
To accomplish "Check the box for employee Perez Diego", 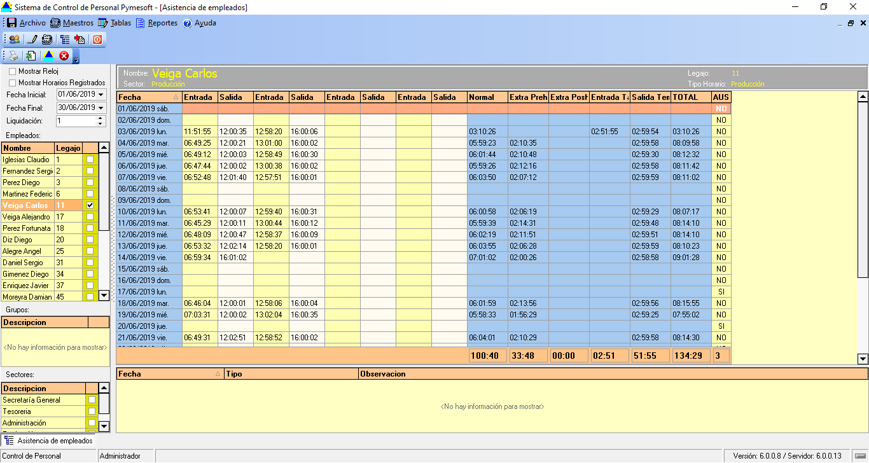I will click(90, 183).
